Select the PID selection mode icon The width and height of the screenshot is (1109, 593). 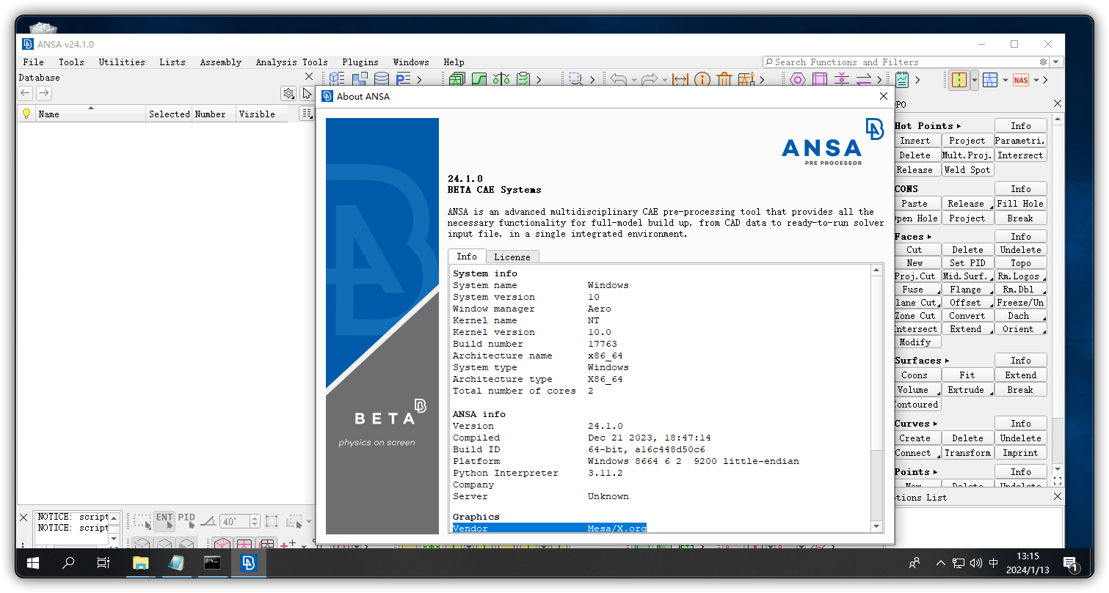[x=186, y=520]
